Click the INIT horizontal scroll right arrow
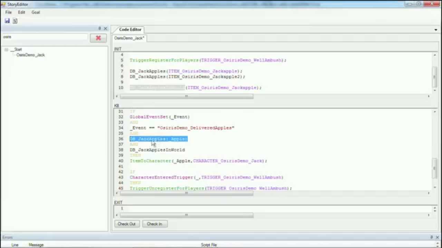 [x=429, y=96]
